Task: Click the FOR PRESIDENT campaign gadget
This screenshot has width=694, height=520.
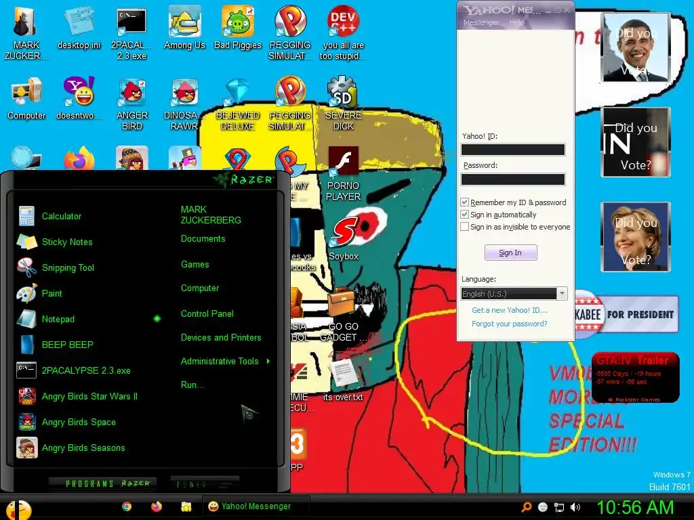Action: tap(626, 314)
